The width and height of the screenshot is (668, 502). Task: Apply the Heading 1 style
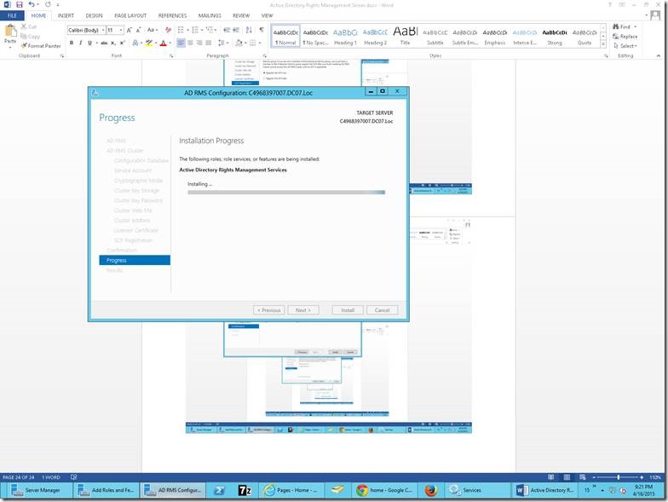pos(345,37)
